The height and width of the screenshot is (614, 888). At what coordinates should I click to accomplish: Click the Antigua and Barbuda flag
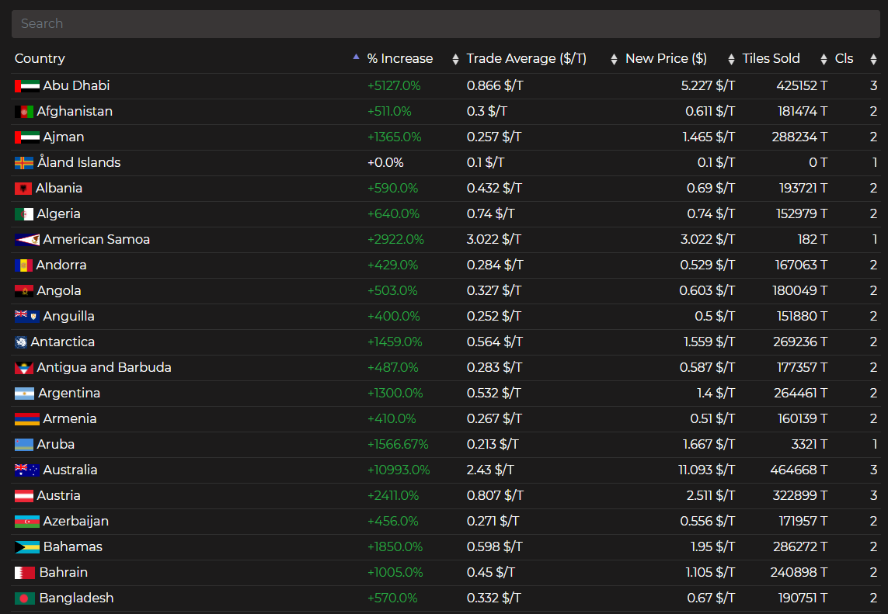coord(24,368)
